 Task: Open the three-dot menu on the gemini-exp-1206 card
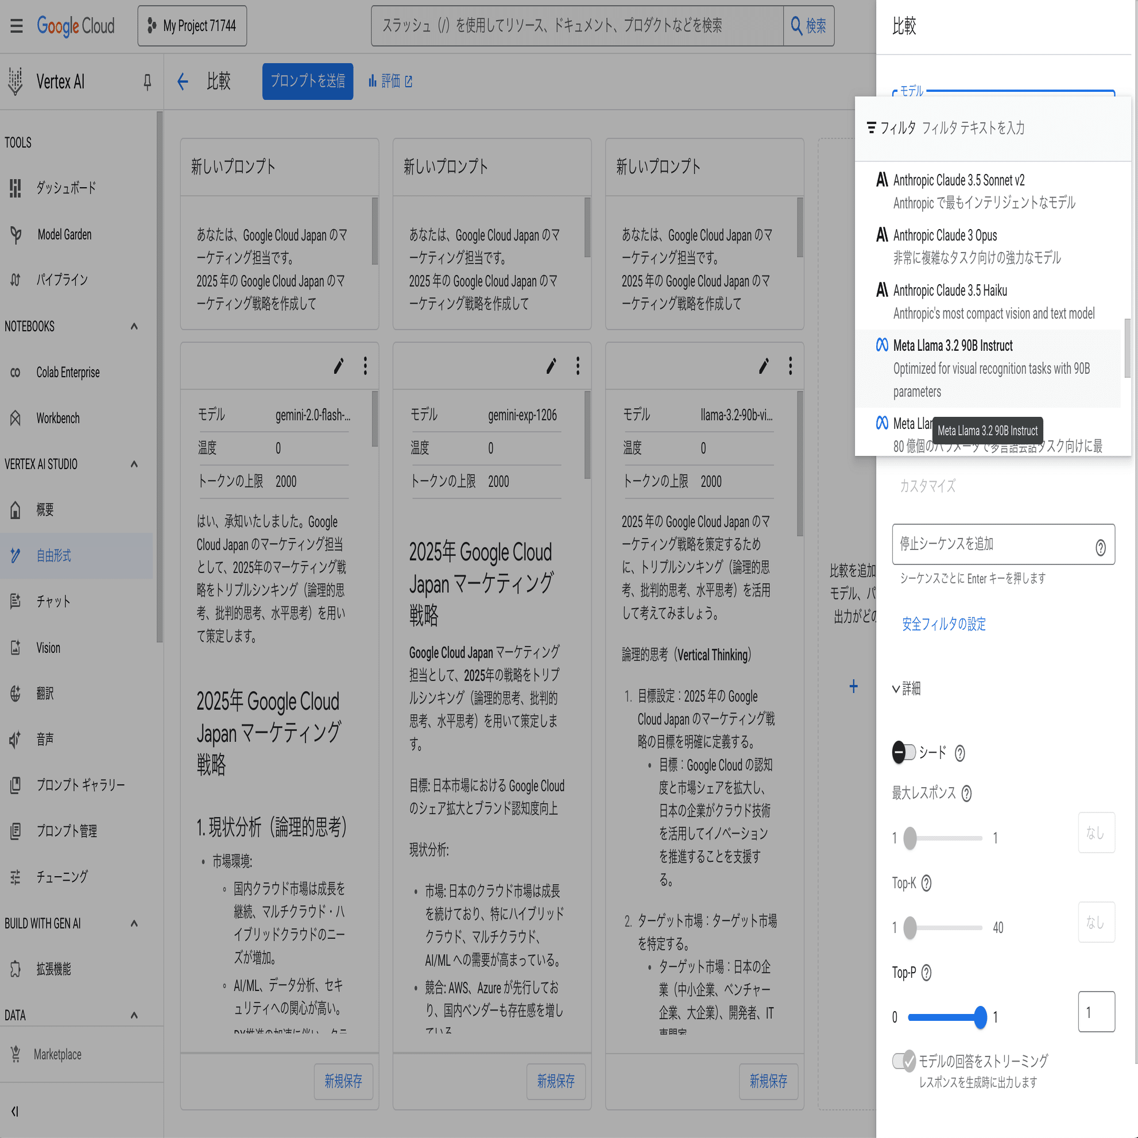tap(577, 365)
